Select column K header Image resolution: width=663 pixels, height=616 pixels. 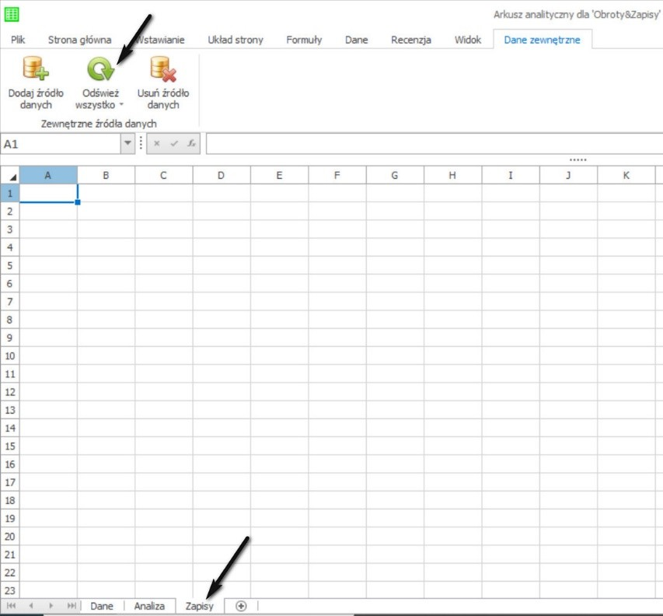pyautogui.click(x=626, y=175)
